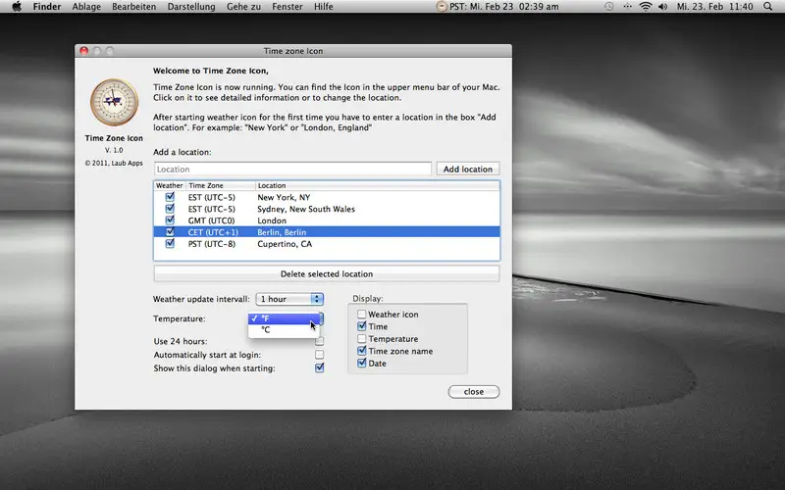This screenshot has height=490, width=785.
Task: Toggle the Time display checkbox
Action: (361, 326)
